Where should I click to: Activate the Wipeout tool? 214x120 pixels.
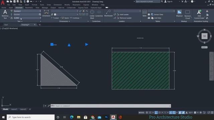[x=179, y=13]
